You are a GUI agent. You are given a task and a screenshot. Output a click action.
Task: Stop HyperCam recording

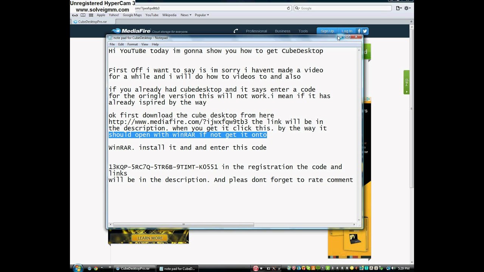(261, 269)
